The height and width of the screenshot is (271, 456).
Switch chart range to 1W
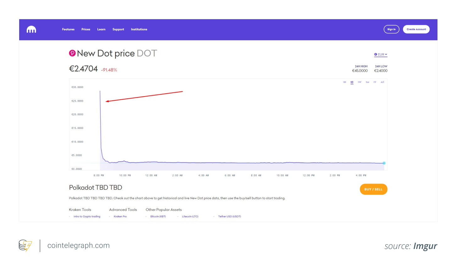pyautogui.click(x=359, y=82)
